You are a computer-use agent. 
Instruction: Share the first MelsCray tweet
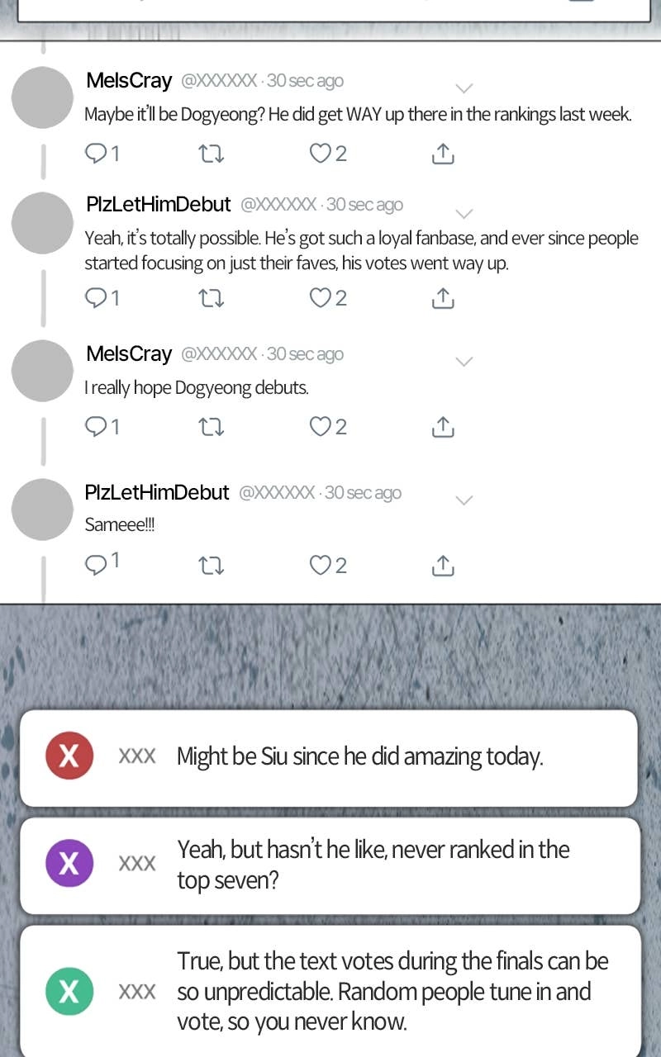pyautogui.click(x=443, y=154)
